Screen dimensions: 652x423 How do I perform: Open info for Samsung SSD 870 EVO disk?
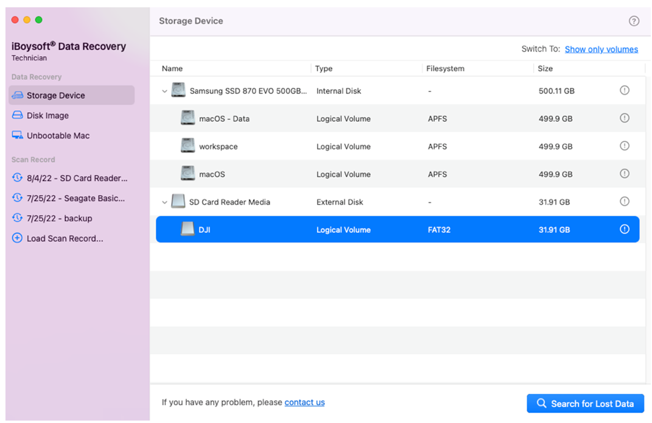pos(624,90)
